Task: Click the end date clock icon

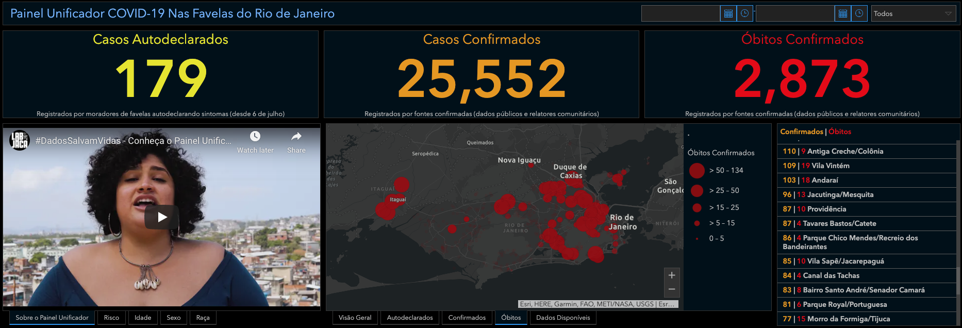Action: pos(859,14)
